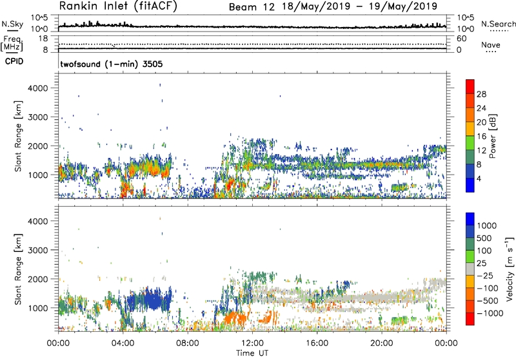516x357 pixels.
Task: Click the "N.Sky" legend label
Action: tap(12, 24)
